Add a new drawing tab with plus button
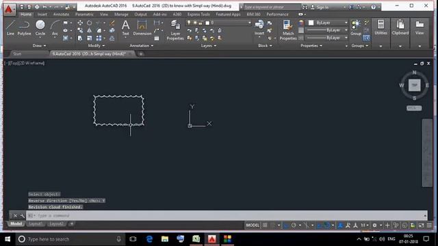The image size is (438, 246). pos(141,54)
